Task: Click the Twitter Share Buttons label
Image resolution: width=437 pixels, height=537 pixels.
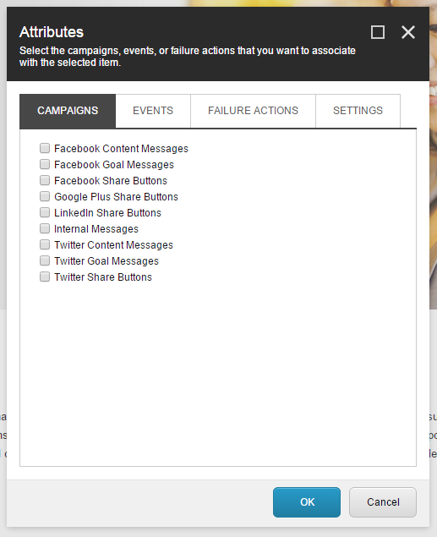Action: tap(103, 277)
